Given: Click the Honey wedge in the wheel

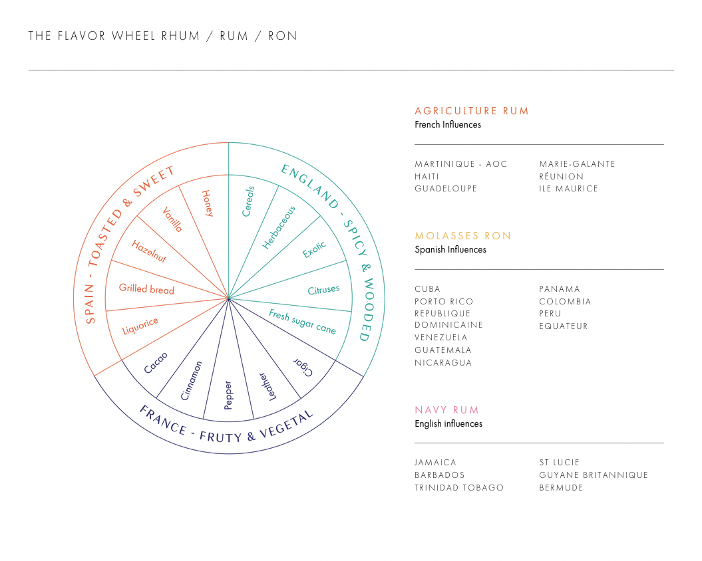Looking at the screenshot, I should (208, 203).
